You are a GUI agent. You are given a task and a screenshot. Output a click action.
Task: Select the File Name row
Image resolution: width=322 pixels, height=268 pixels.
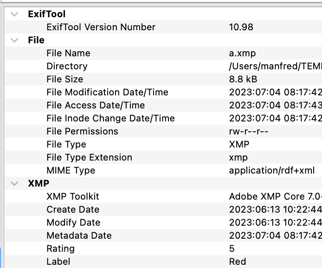68,53
